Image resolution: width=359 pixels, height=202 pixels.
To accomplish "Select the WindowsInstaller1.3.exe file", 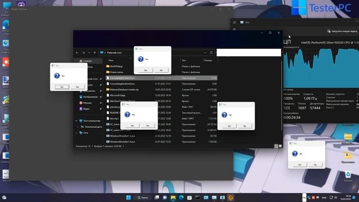I will (x=122, y=136).
